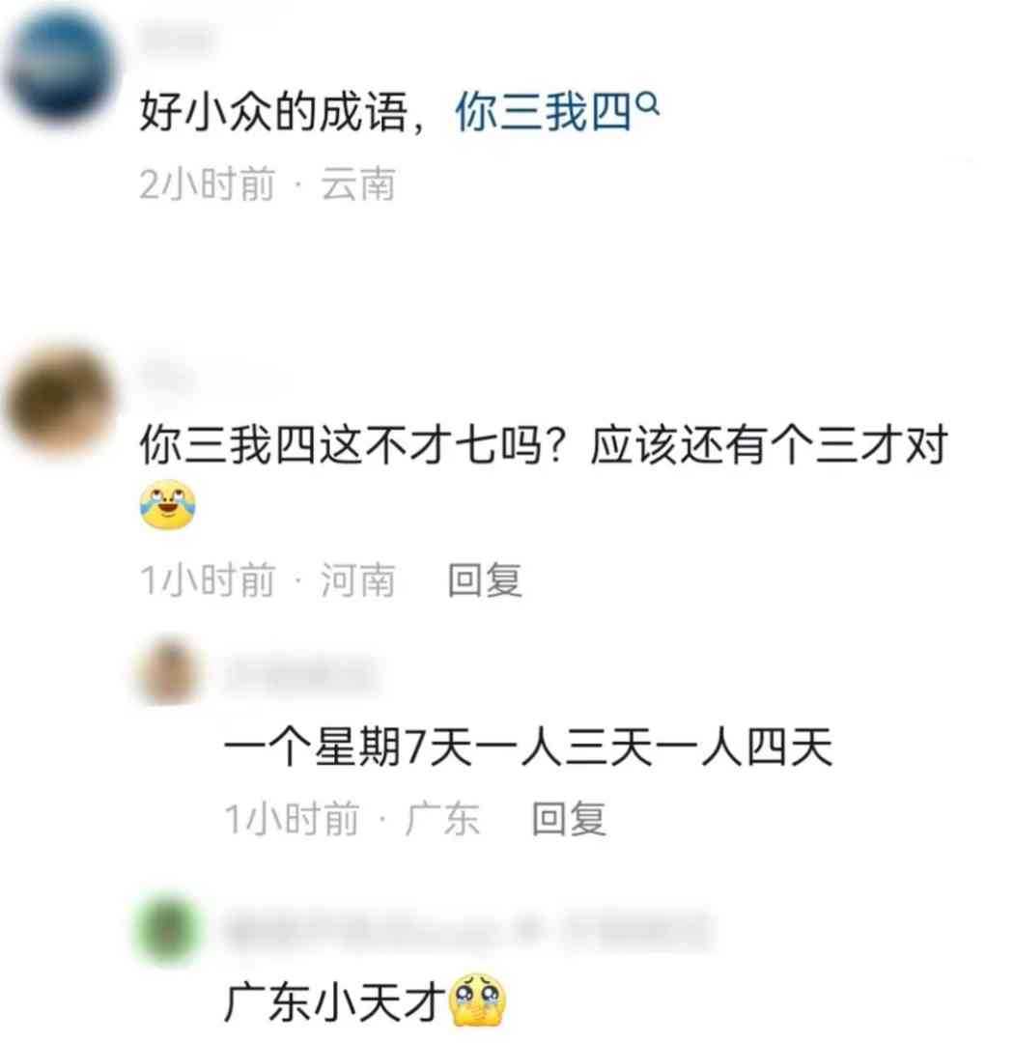Tap the laughing-crying emoji in the Henan comment
1014x1043 pixels.
pos(168,505)
